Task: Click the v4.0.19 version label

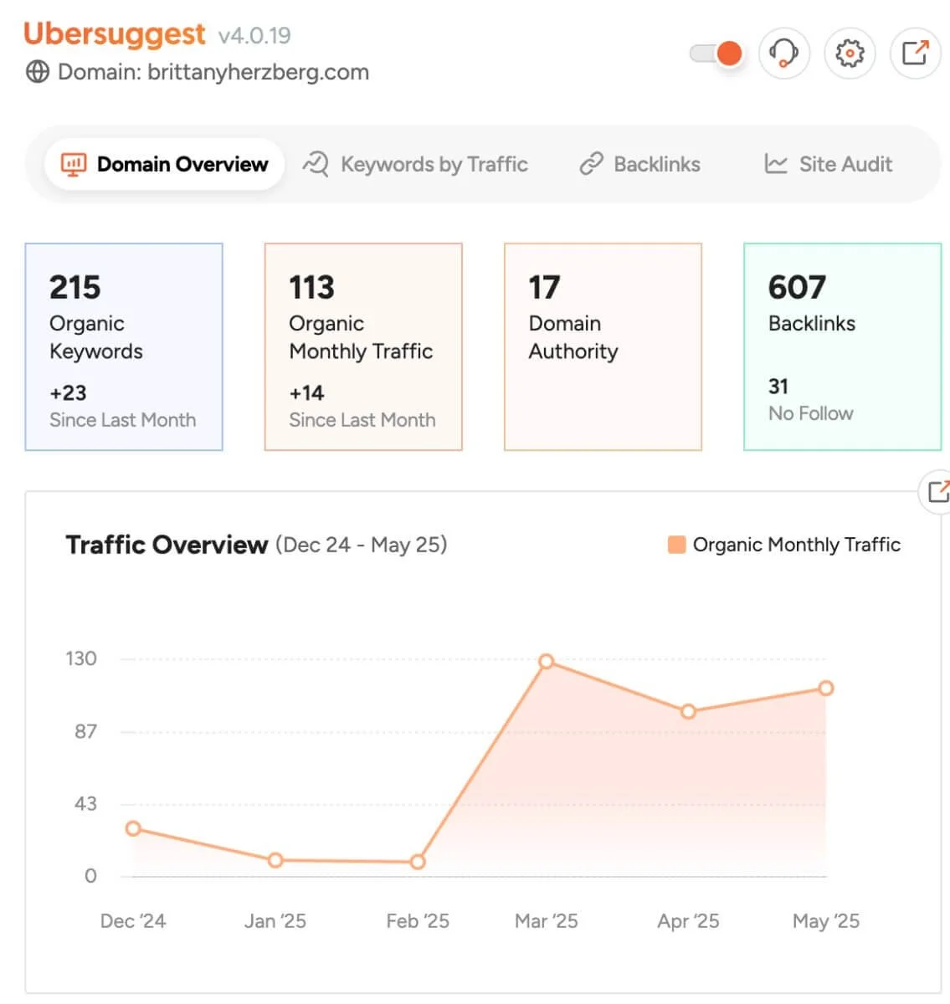Action: coord(254,36)
